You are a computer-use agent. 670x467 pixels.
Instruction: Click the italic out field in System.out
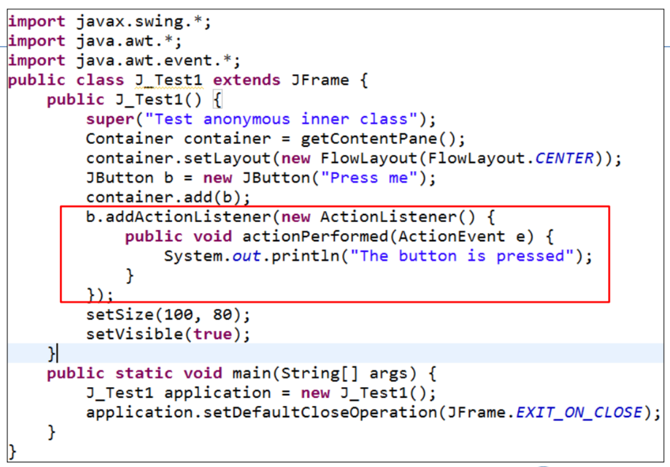point(247,256)
